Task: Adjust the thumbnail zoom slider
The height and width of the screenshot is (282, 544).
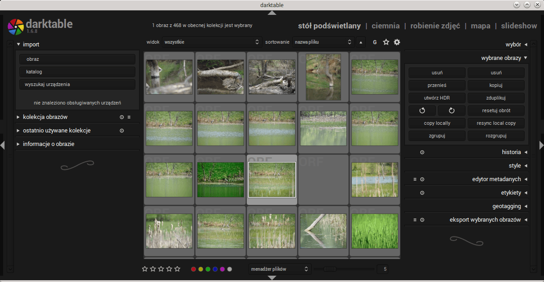Action: click(x=344, y=269)
